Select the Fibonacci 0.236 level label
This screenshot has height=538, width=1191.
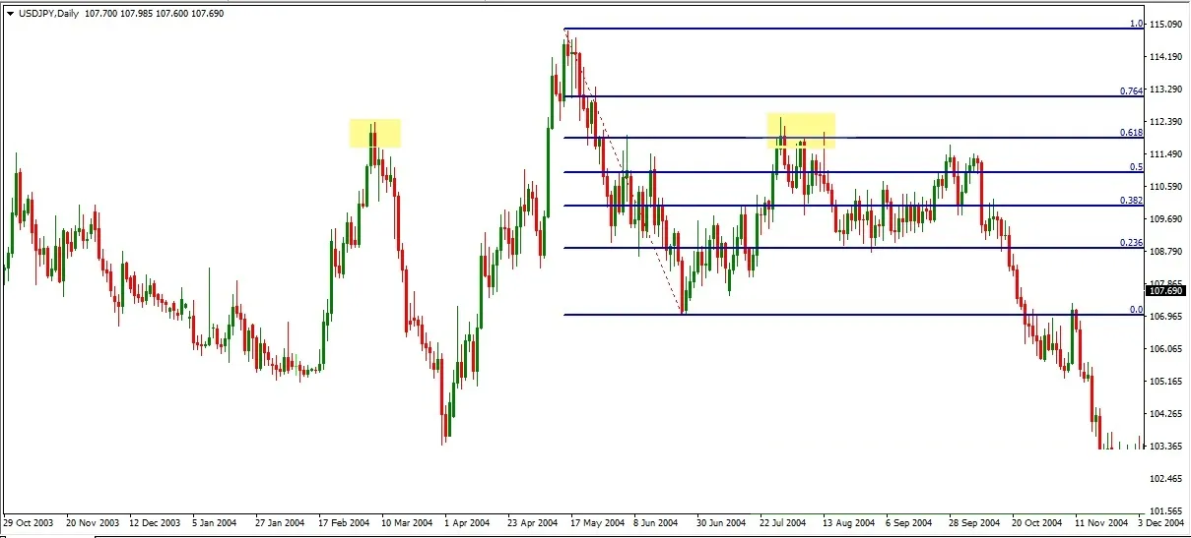pos(1131,242)
